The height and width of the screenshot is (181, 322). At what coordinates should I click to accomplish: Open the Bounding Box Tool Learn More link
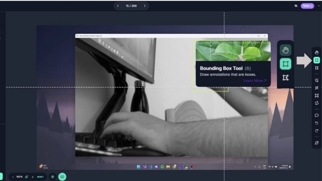[x=255, y=80]
